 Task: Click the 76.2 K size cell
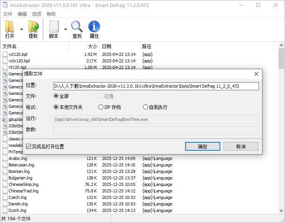[91, 184]
